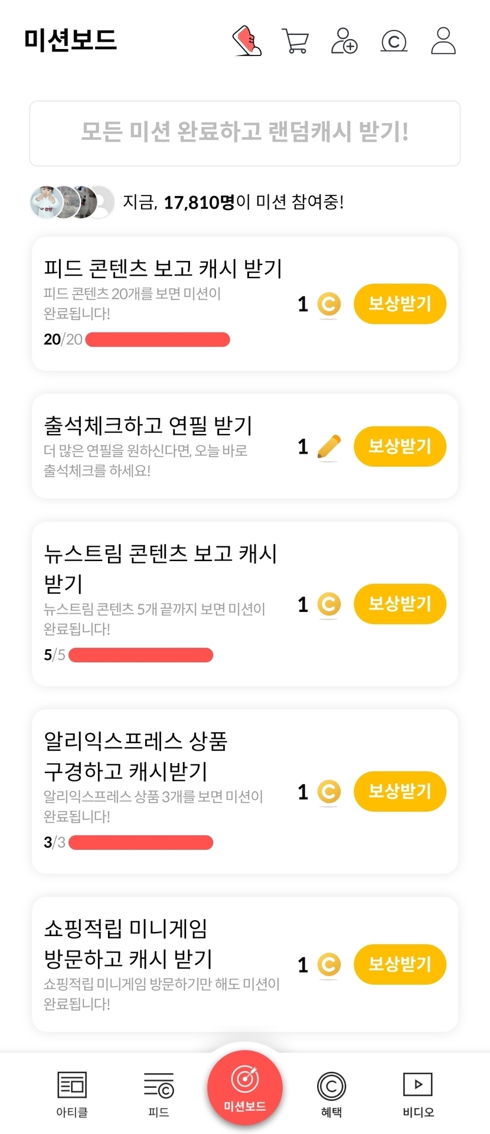Tap the coin icon on AliExpress mission
The height and width of the screenshot is (1134, 490).
click(x=329, y=792)
